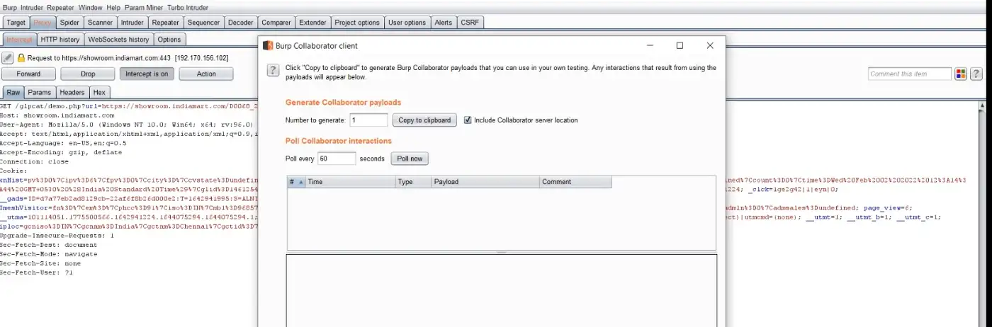992x327 pixels.
Task: Select the HTTP history sub-tab
Action: click(x=60, y=40)
